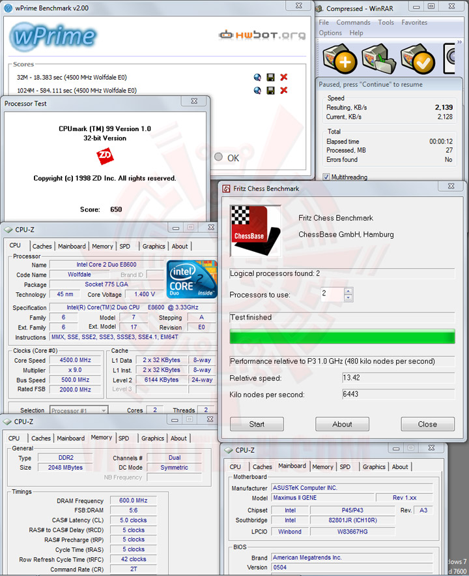Open the Commands menu in WinRAR
Viewport: 469px width, 576px height.
click(354, 22)
